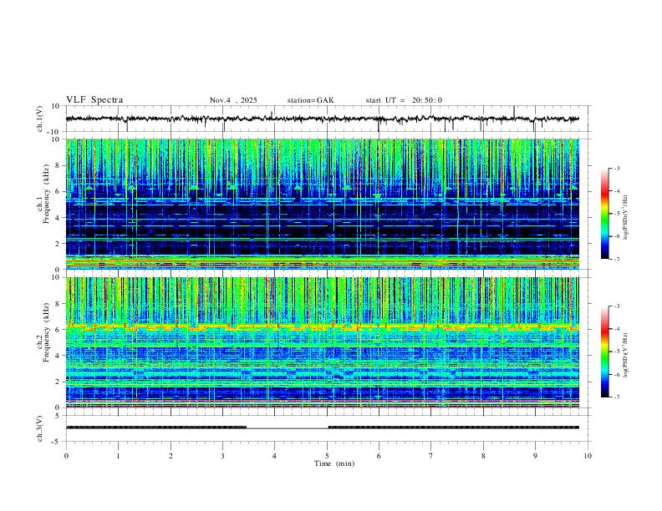Click the '-3' value on upper color bar

pos(617,168)
